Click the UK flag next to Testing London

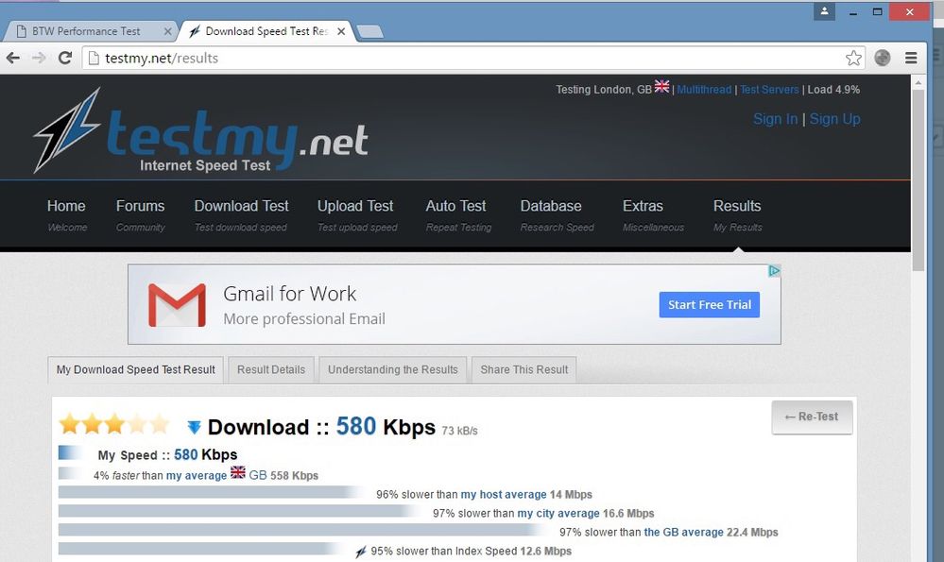661,87
